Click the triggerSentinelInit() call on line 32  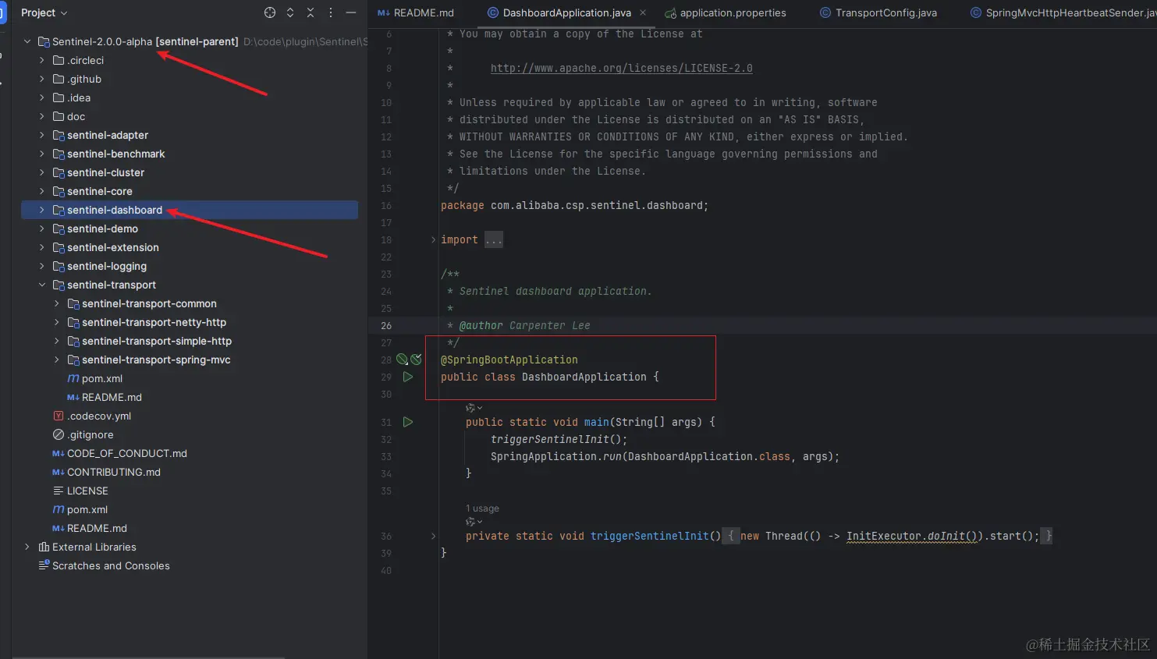pyautogui.click(x=559, y=439)
